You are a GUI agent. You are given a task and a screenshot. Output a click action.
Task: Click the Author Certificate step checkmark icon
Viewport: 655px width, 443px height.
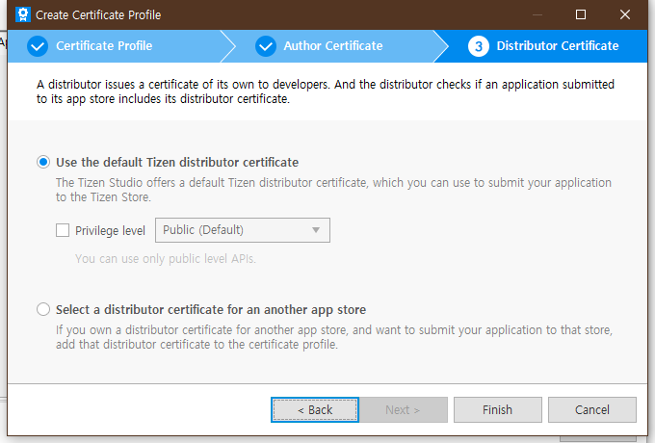266,46
